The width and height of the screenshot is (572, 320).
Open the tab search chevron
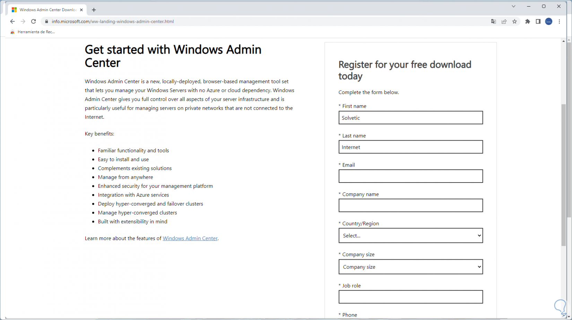pyautogui.click(x=513, y=6)
